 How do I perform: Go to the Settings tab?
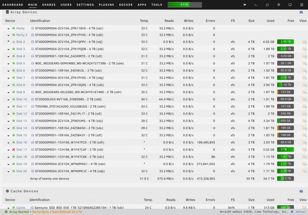click(85, 5)
